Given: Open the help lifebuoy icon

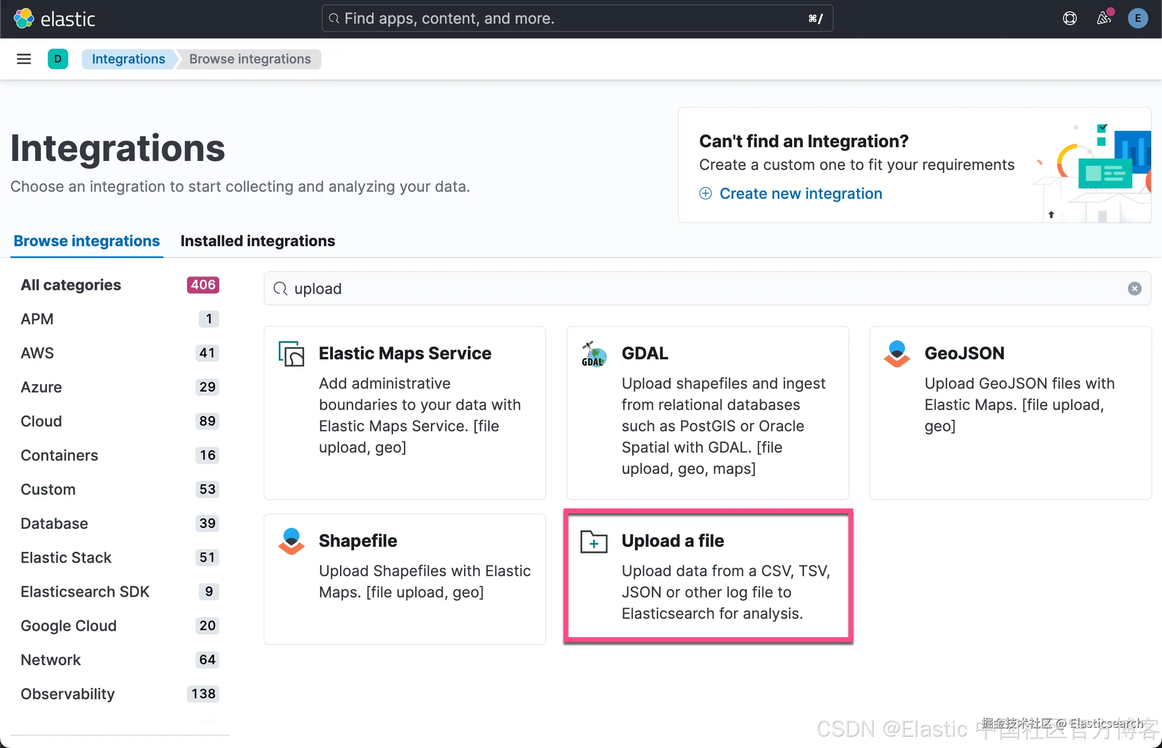Looking at the screenshot, I should [1069, 18].
